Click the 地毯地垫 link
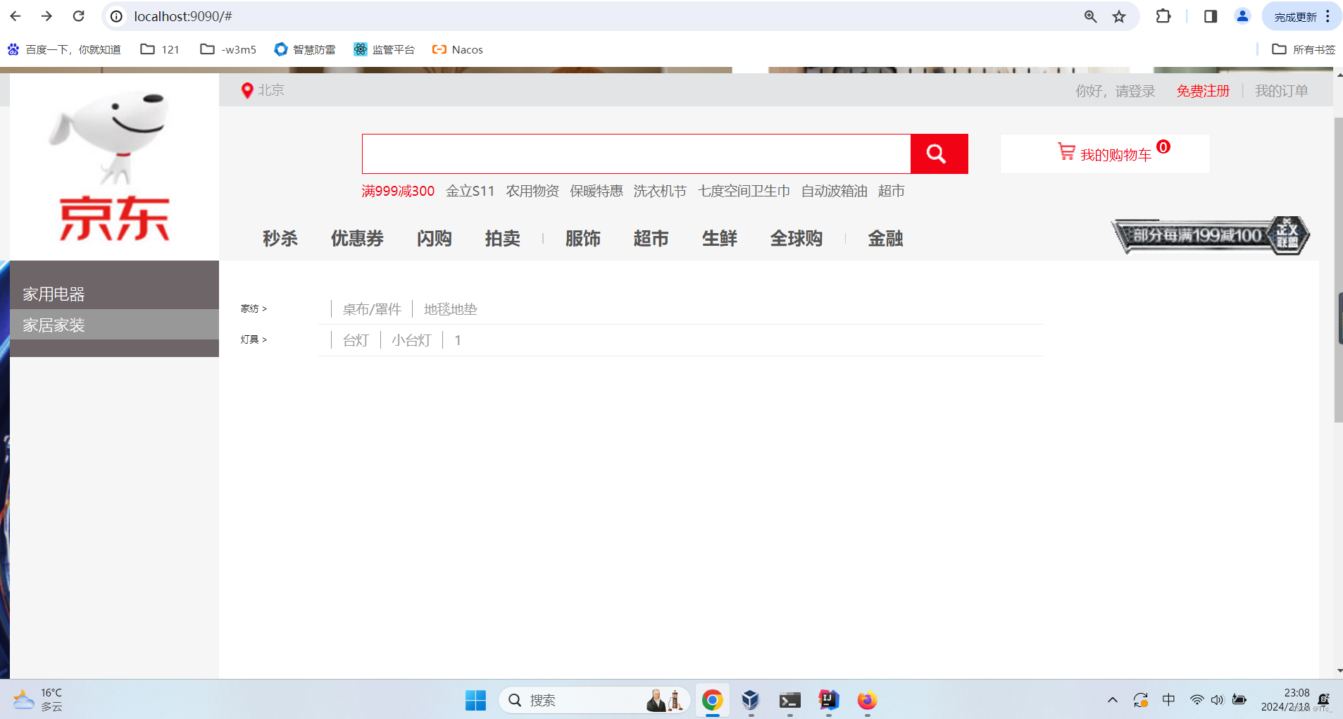The width and height of the screenshot is (1343, 719). pos(451,309)
